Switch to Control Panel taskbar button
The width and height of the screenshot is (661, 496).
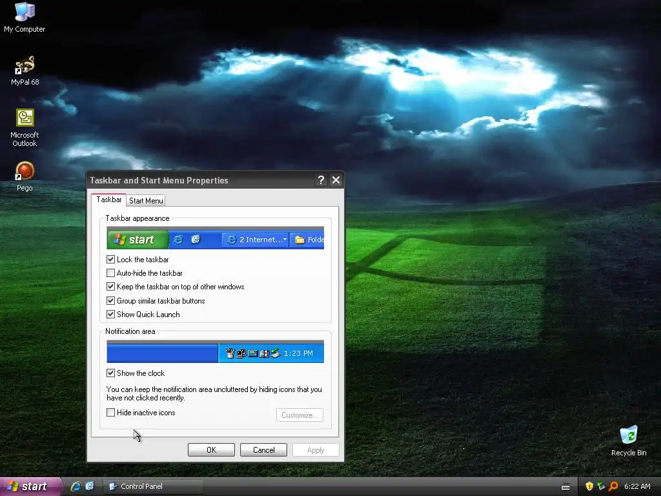[154, 486]
